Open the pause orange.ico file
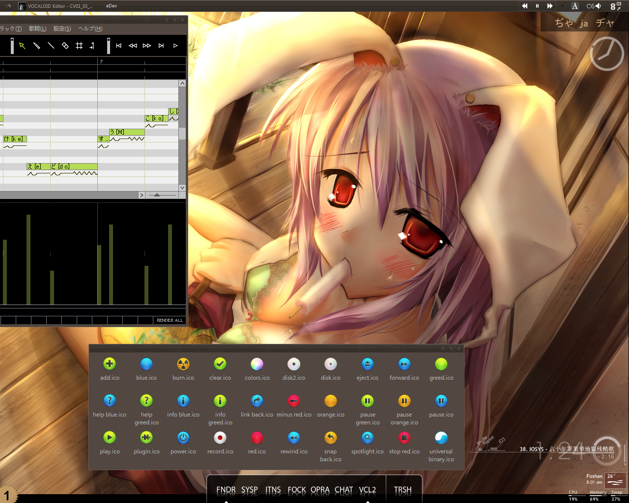The image size is (629, 503). [404, 410]
